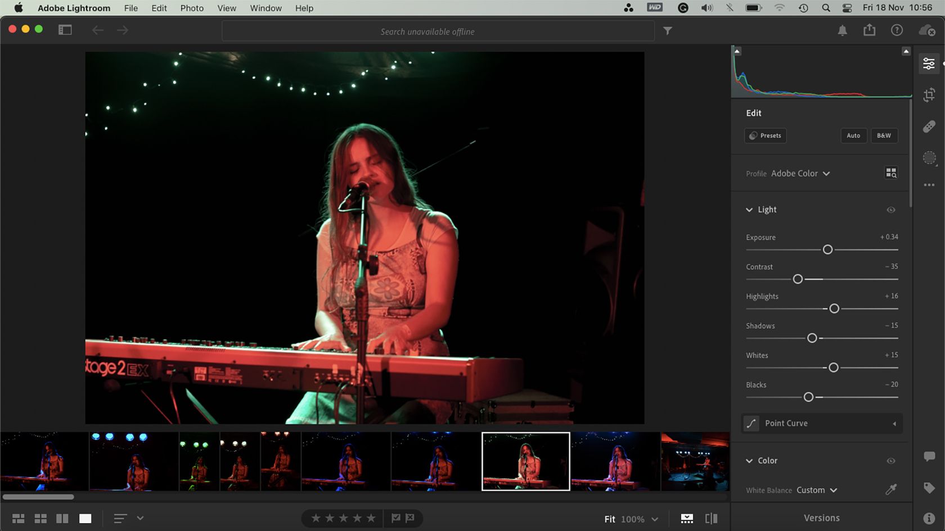Toggle the Color panel eye visibility

click(891, 461)
